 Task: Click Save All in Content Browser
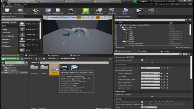(x=26, y=59)
